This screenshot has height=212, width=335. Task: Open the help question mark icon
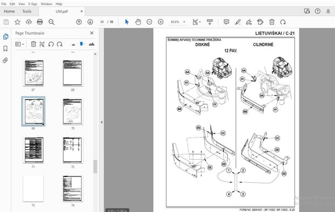click(318, 11)
